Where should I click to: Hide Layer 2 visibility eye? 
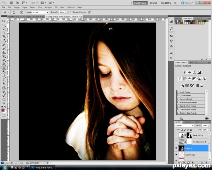(176, 148)
